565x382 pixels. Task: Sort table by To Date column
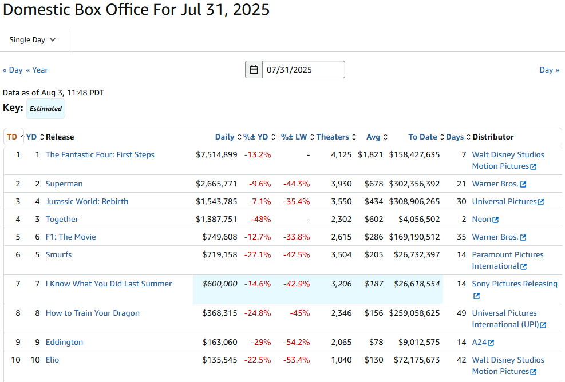426,137
